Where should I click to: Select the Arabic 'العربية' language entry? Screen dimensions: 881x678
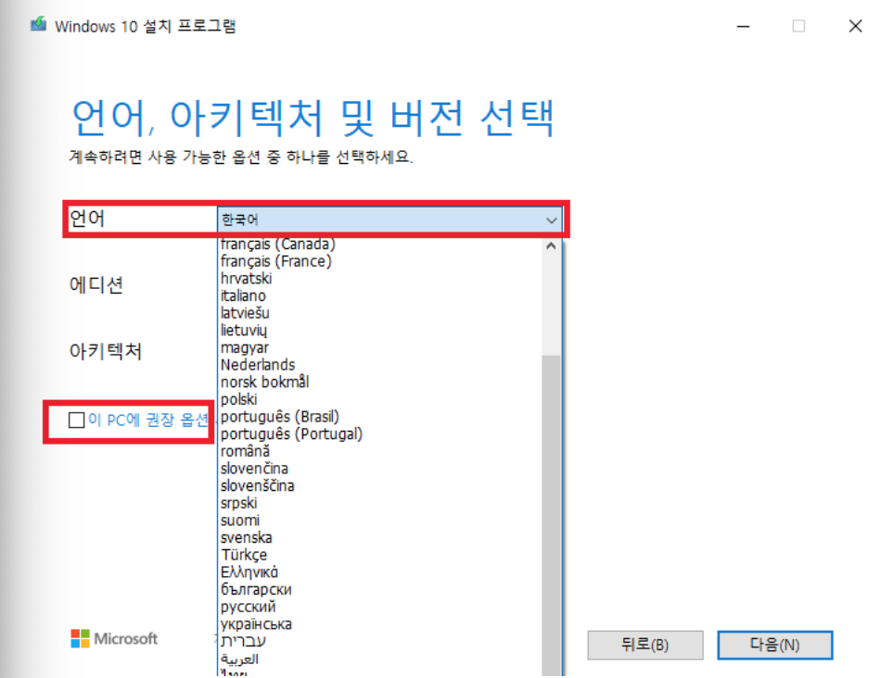[x=380, y=659]
